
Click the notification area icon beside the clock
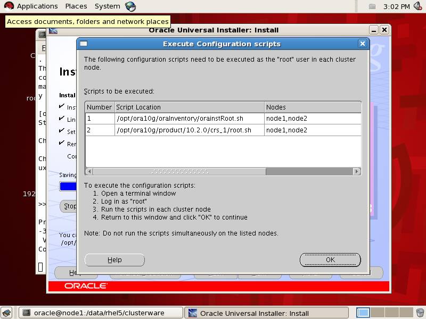[x=372, y=6]
